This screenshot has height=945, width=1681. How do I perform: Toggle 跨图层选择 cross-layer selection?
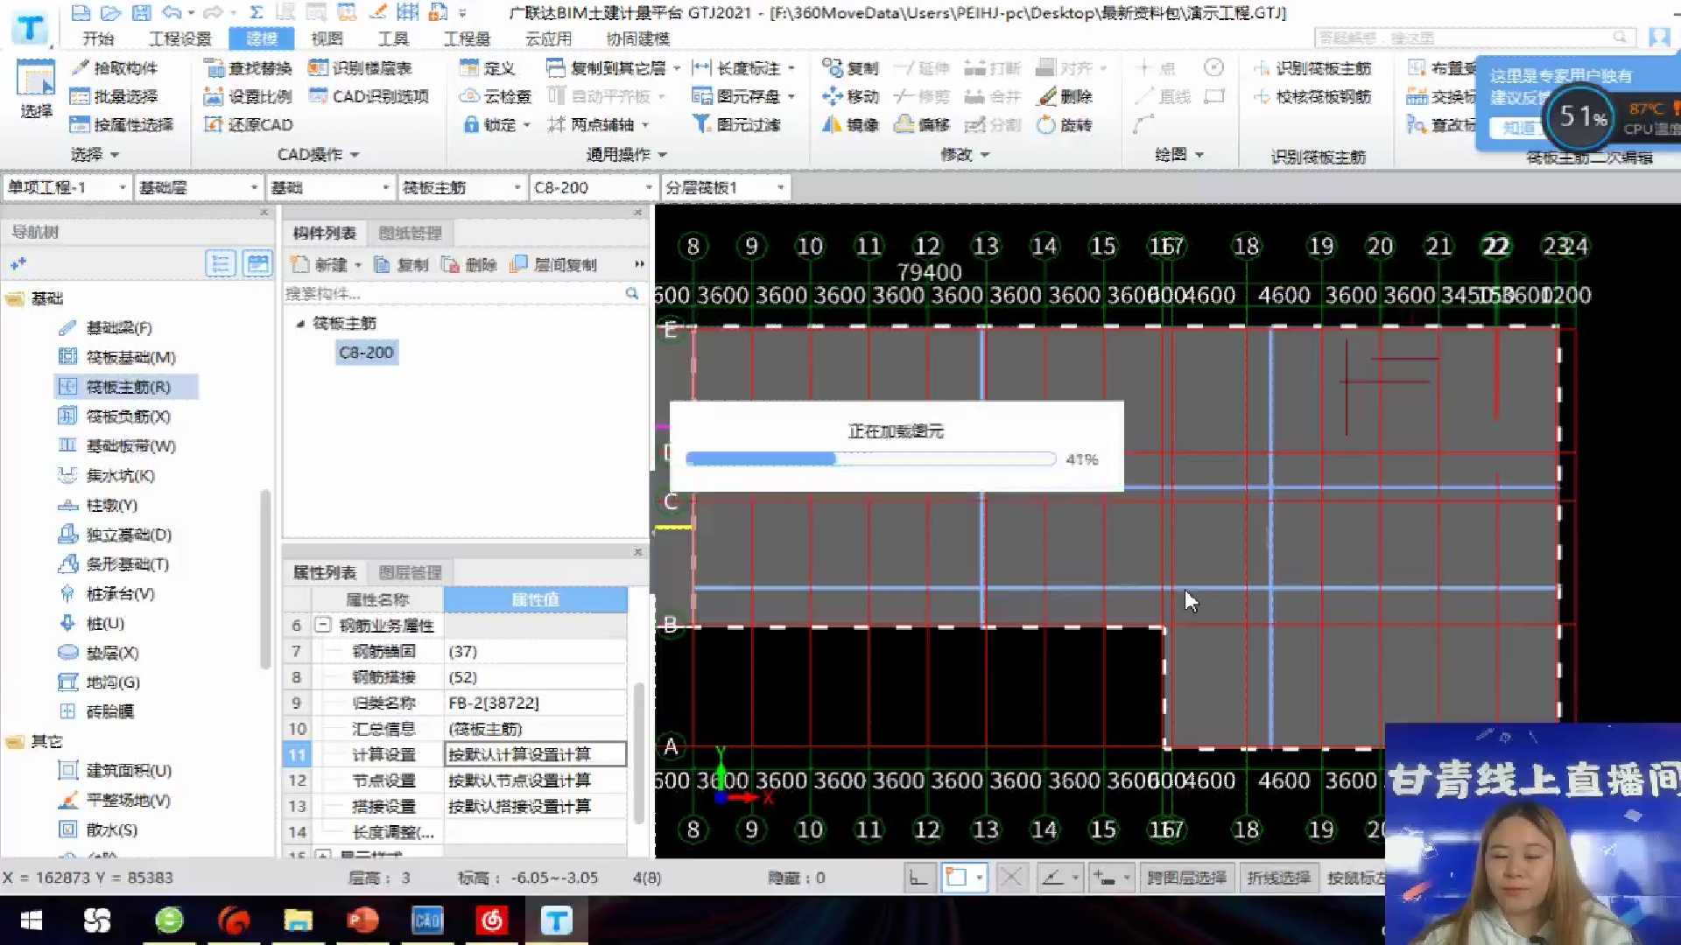click(1186, 877)
